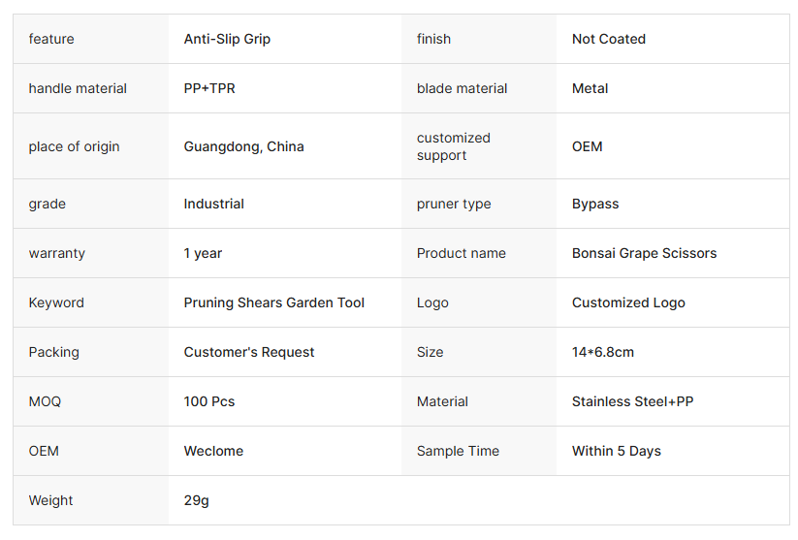Click the 'Weclome' OEM value
Screen dimensions: 798x540
(213, 451)
